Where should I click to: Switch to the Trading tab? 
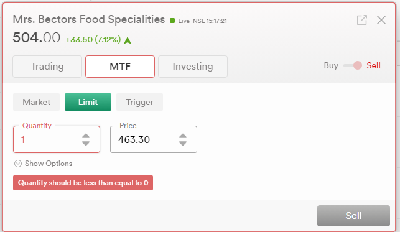[47, 67]
